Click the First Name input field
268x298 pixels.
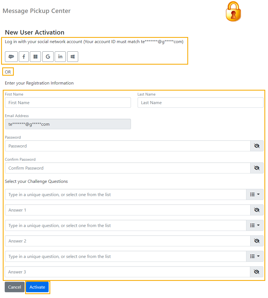tap(68, 102)
